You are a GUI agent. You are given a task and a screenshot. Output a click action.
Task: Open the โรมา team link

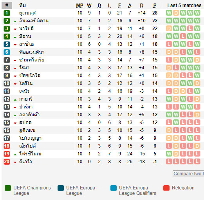coord(24,68)
